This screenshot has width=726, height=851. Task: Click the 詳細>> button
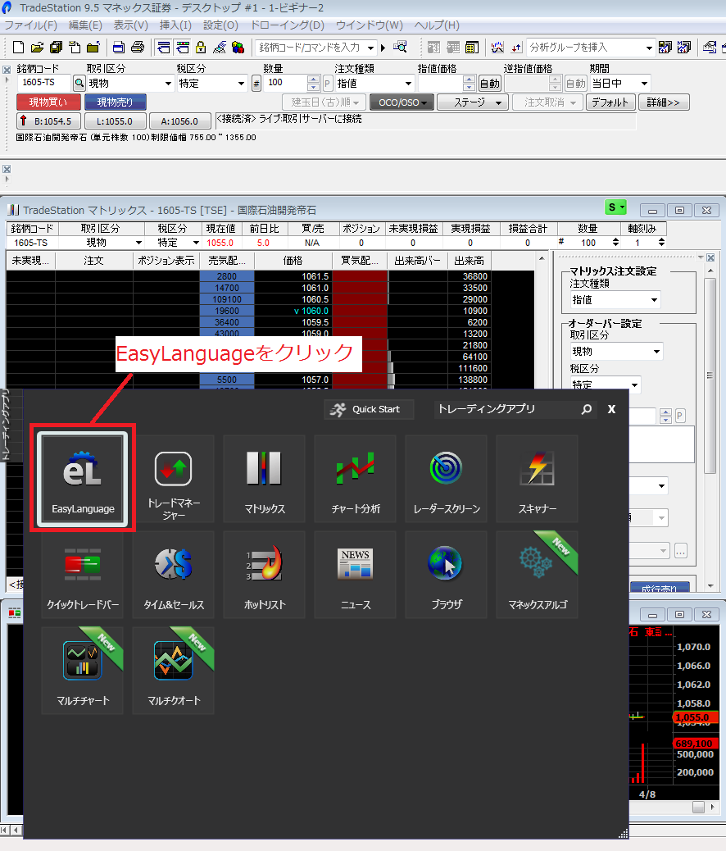point(664,102)
